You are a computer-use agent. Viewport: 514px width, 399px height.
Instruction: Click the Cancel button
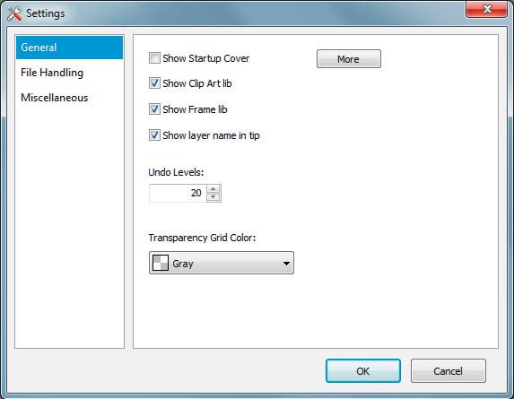coord(449,371)
